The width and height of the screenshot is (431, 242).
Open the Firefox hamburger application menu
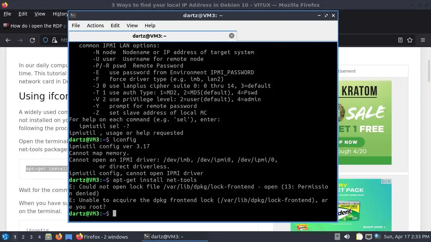(x=423, y=40)
